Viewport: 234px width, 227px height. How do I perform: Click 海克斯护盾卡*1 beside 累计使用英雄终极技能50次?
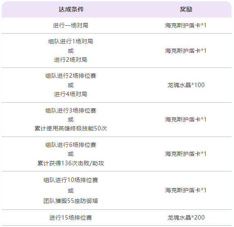186,119
